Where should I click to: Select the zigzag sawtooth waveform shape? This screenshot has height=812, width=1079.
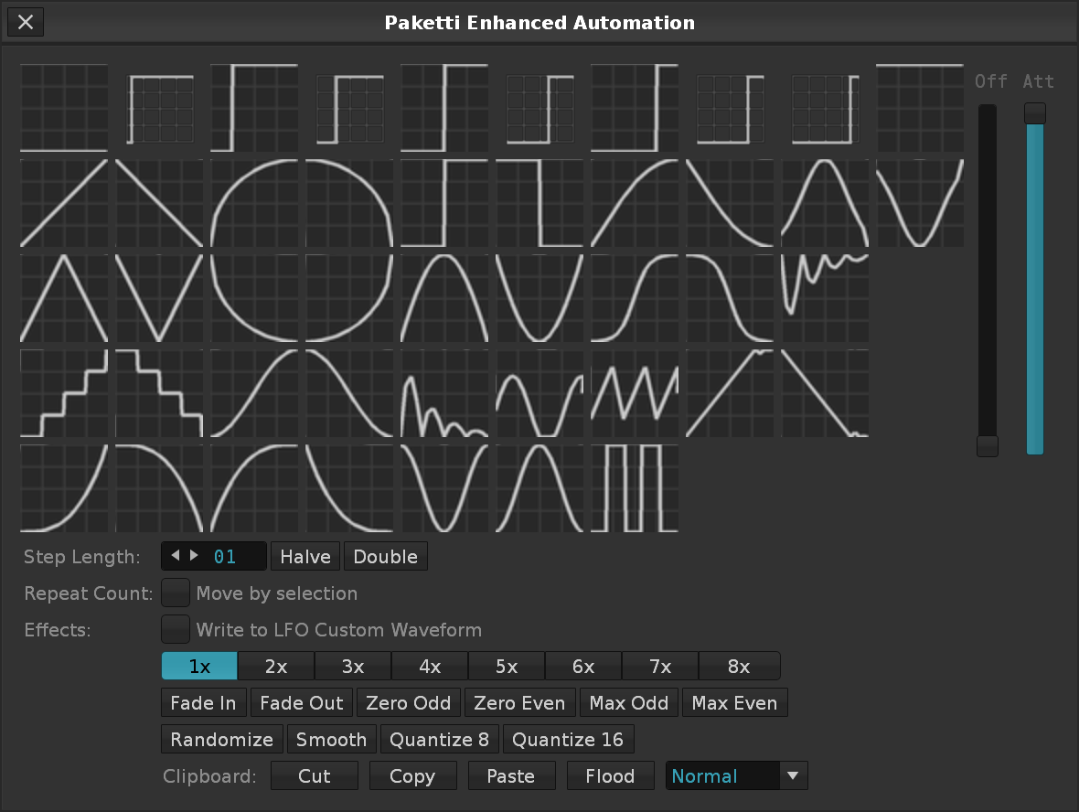[635, 393]
